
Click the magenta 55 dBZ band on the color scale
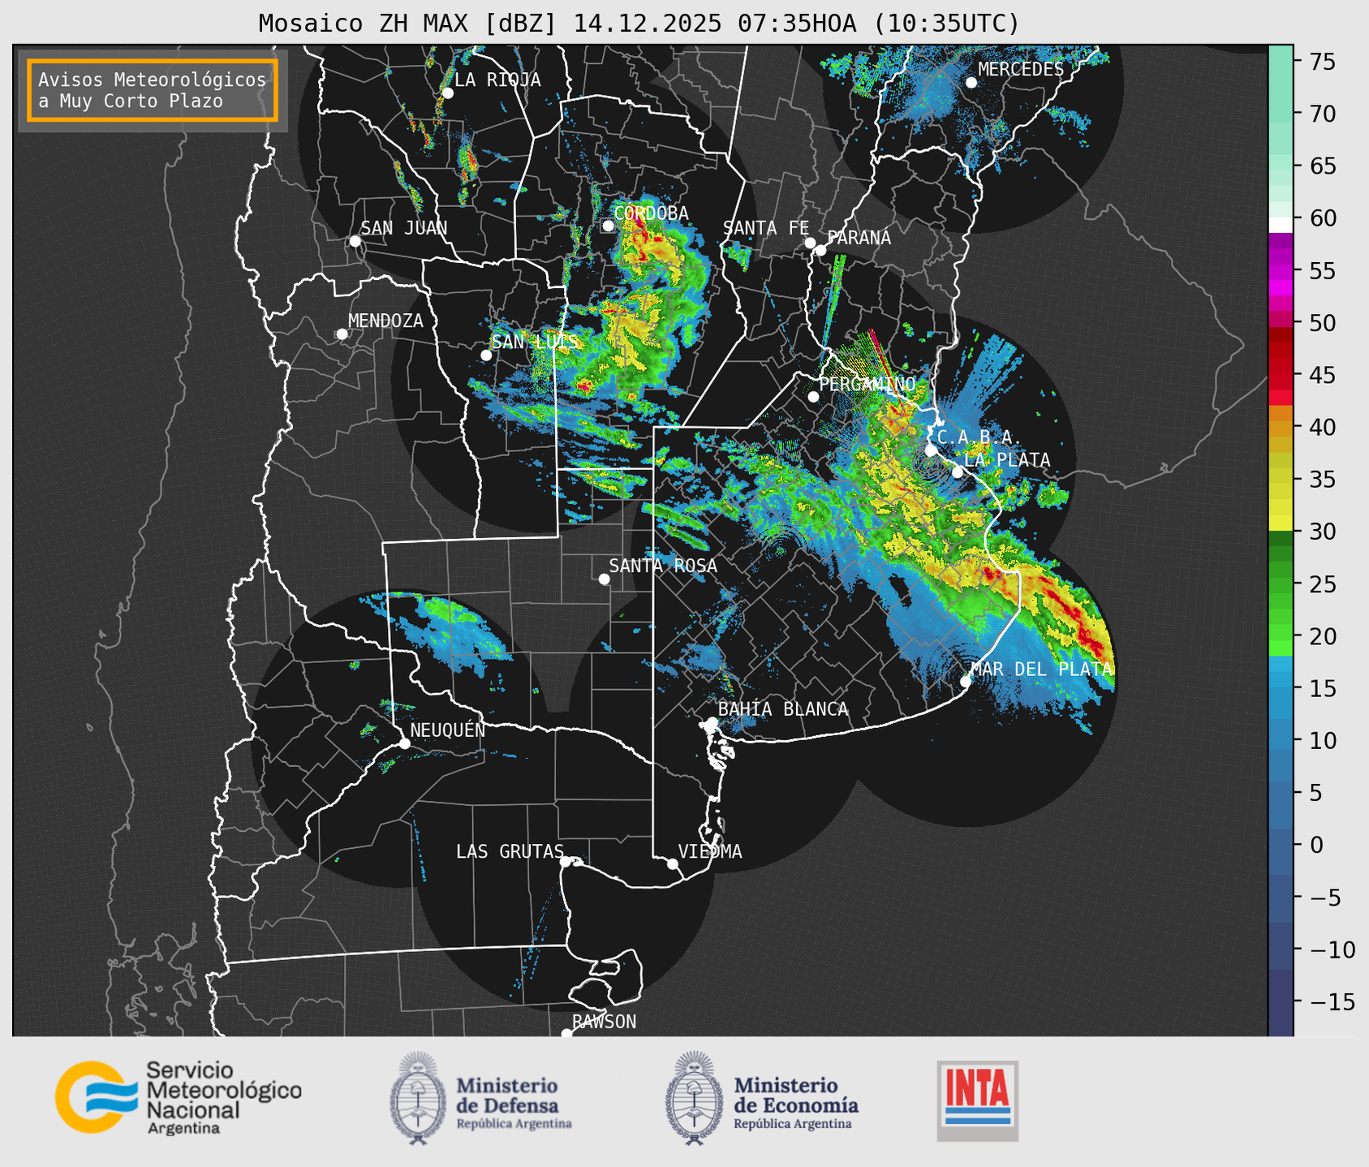[1281, 270]
